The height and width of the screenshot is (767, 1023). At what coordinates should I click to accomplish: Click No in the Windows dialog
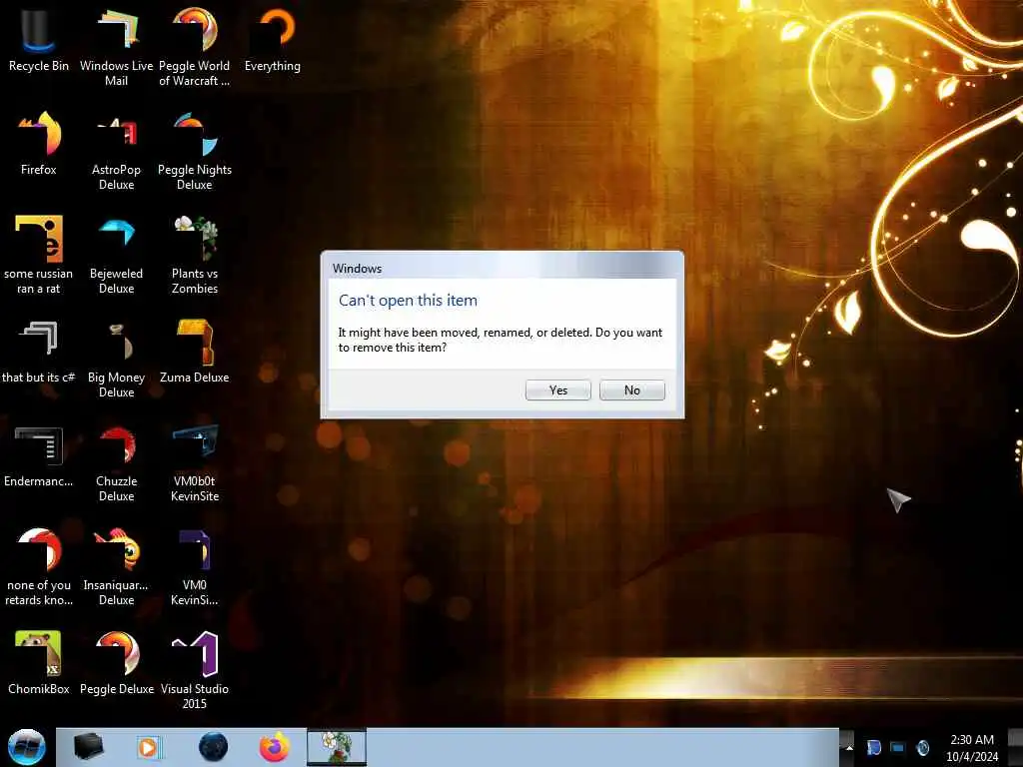point(632,390)
